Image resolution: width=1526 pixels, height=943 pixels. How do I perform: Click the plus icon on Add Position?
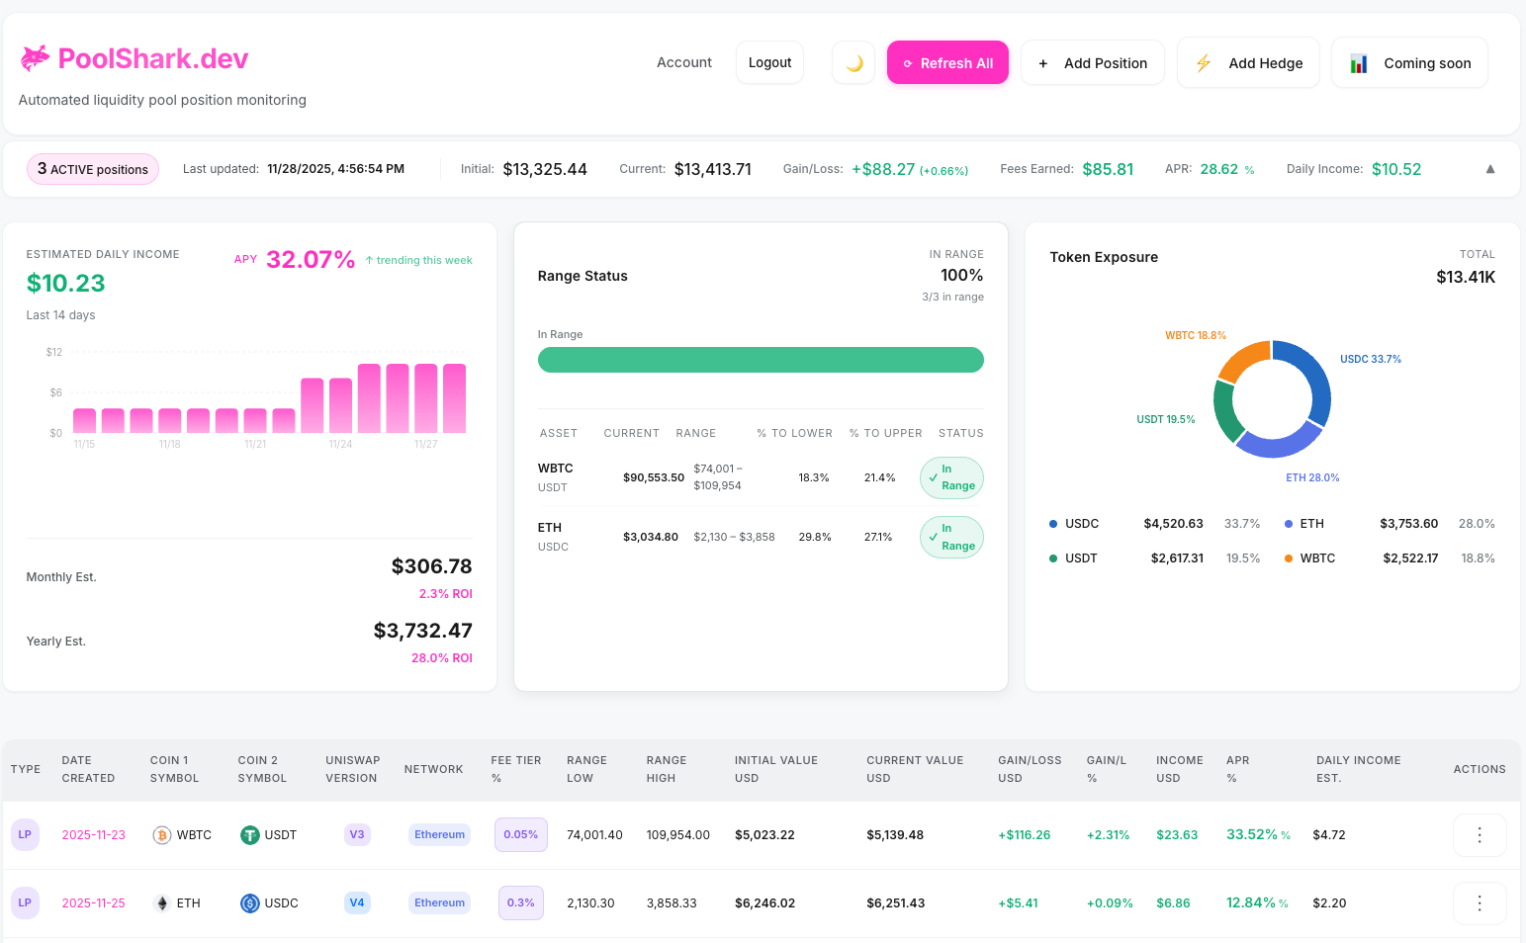(1043, 62)
